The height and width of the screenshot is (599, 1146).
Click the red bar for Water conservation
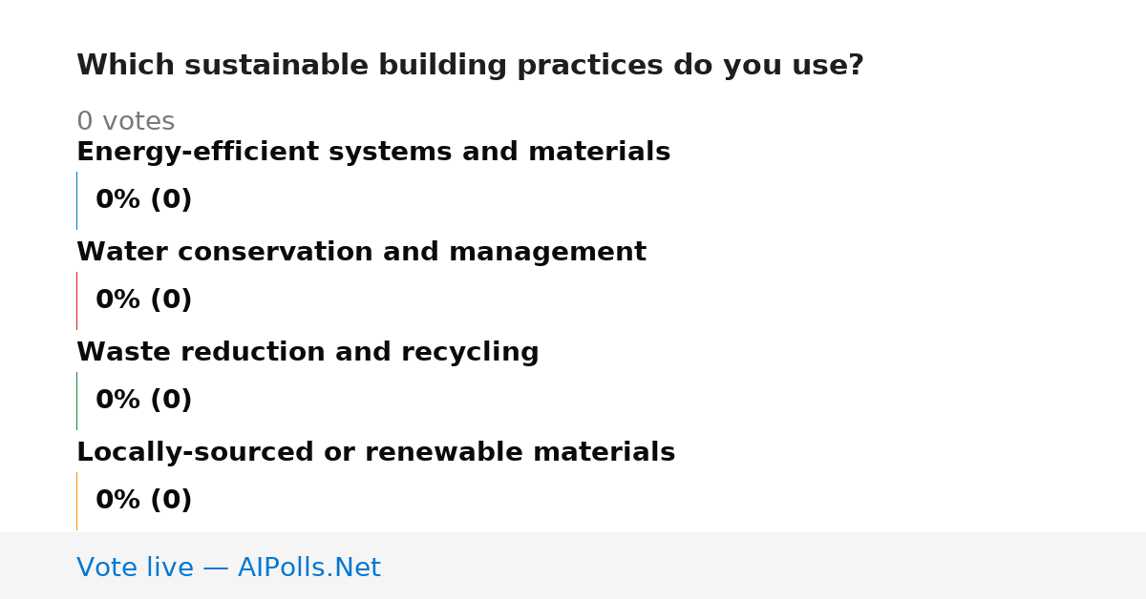[x=76, y=300]
